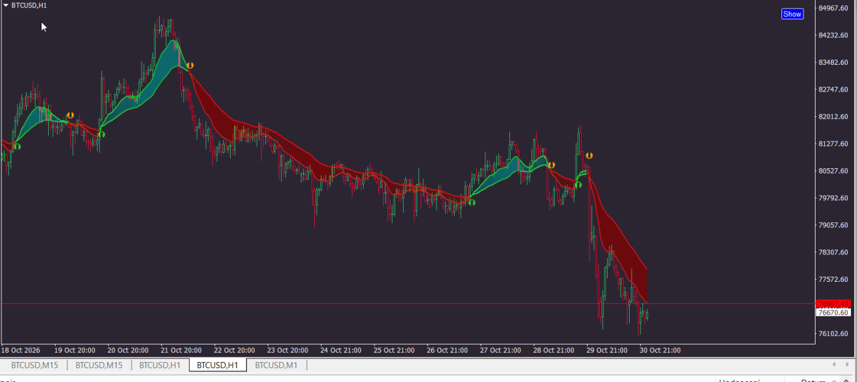The height and width of the screenshot is (382, 857).
Task: Click the green signal marker just before 29 Oct 21:00
Action: point(578,185)
